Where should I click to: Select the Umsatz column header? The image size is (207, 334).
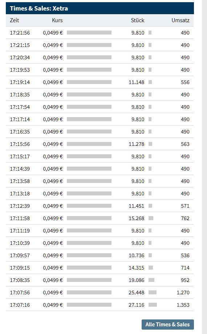(x=180, y=20)
